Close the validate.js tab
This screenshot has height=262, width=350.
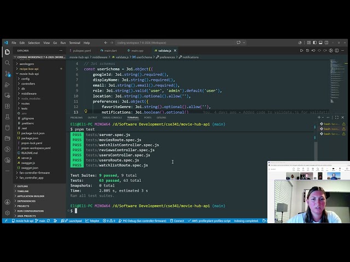tap(175, 51)
